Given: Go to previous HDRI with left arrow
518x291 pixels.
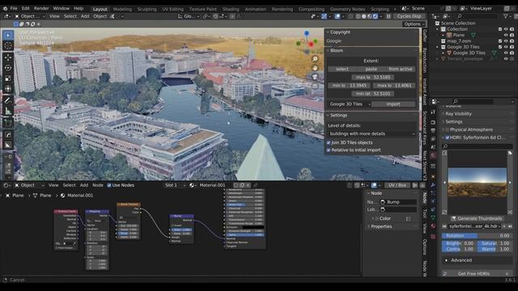Looking at the screenshot, I should coord(444,183).
